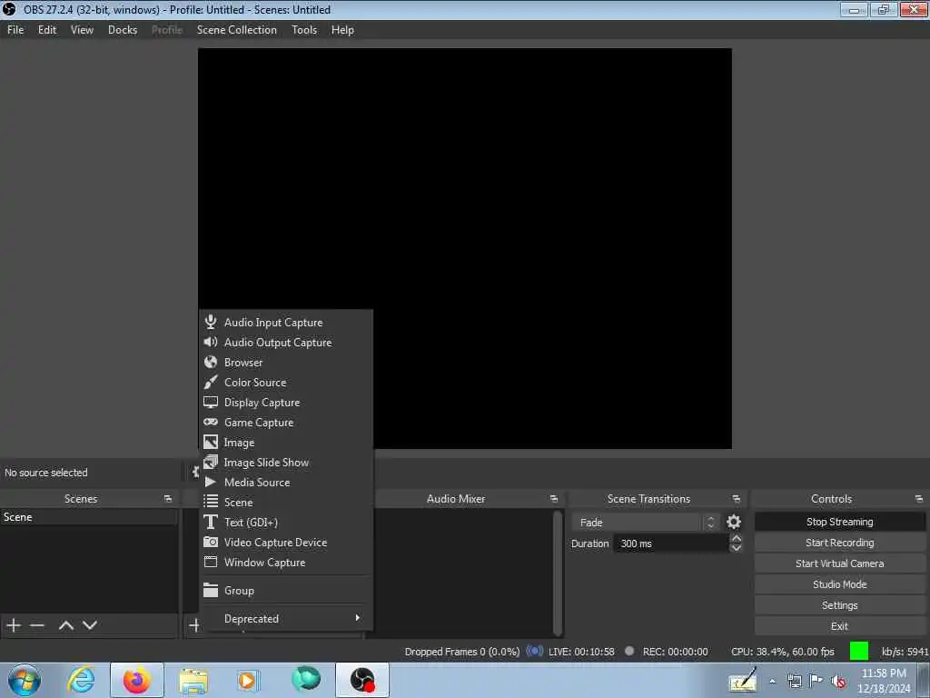Click the Audio Mixer vertical scrollbar
Image resolution: width=930 pixels, height=698 pixels.
(x=557, y=573)
